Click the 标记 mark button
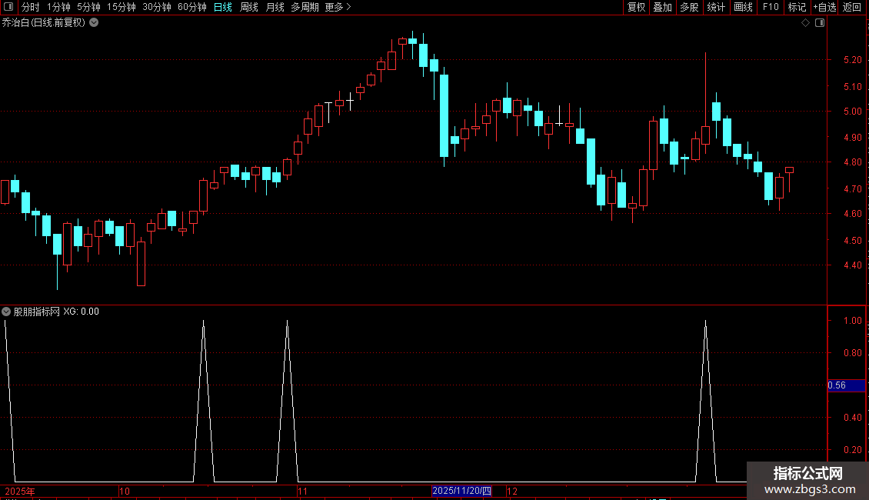869x500 pixels. point(797,7)
